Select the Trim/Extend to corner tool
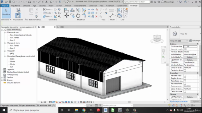Screen dimensions: 202x113 click(84, 16)
